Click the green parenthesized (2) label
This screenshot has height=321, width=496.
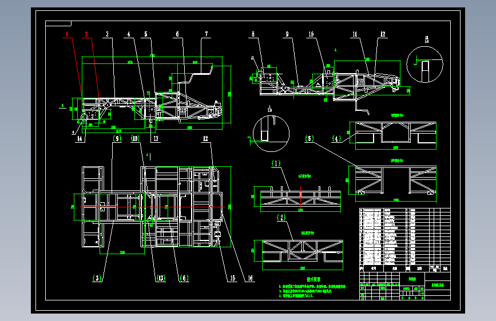click(281, 218)
